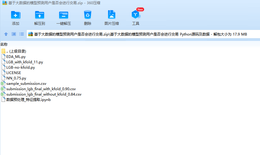Image resolution: width=260 pixels, height=155 pixels.
Task: Select the 数据预处理_特征提取.ipynb notebook
Action: point(26,99)
